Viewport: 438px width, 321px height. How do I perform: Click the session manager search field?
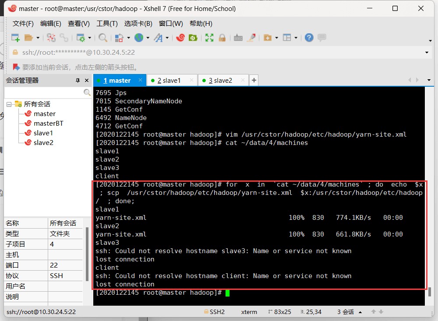point(44,93)
